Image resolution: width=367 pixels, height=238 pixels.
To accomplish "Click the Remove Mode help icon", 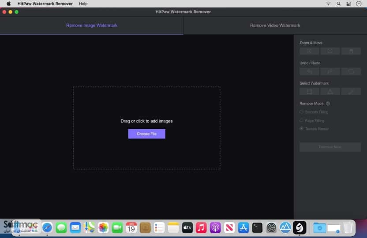I will (328, 104).
